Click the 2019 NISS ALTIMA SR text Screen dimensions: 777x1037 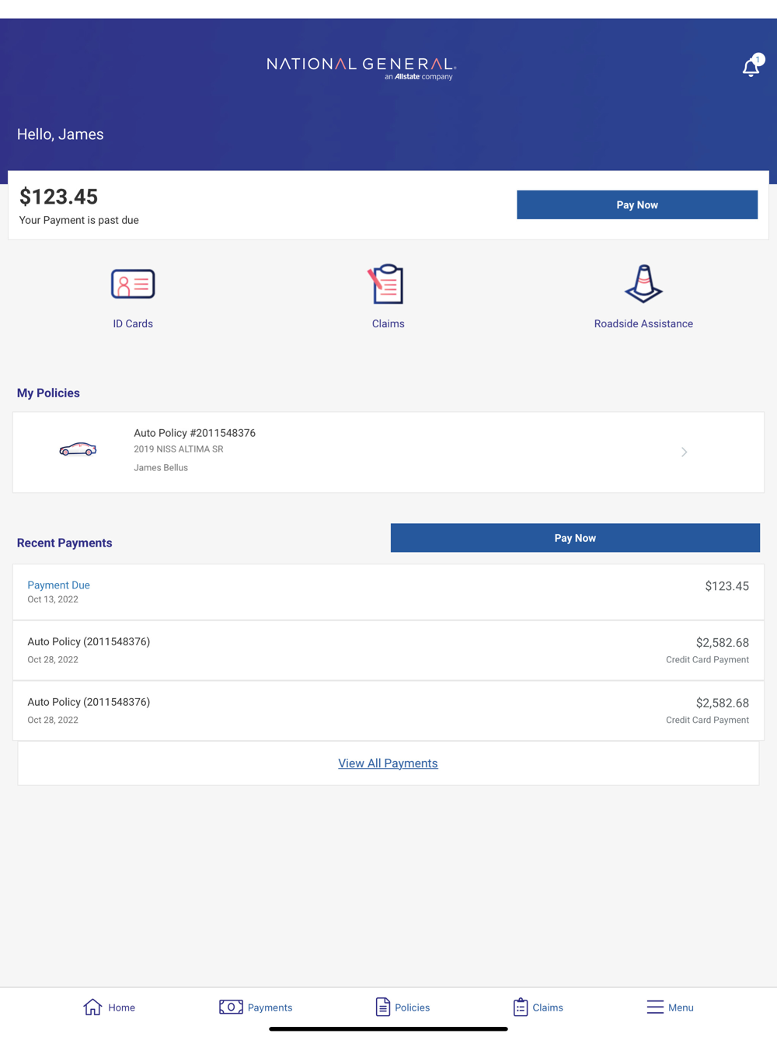[x=178, y=449]
